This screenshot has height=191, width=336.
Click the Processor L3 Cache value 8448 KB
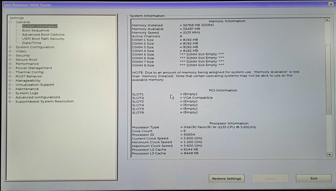point(189,153)
